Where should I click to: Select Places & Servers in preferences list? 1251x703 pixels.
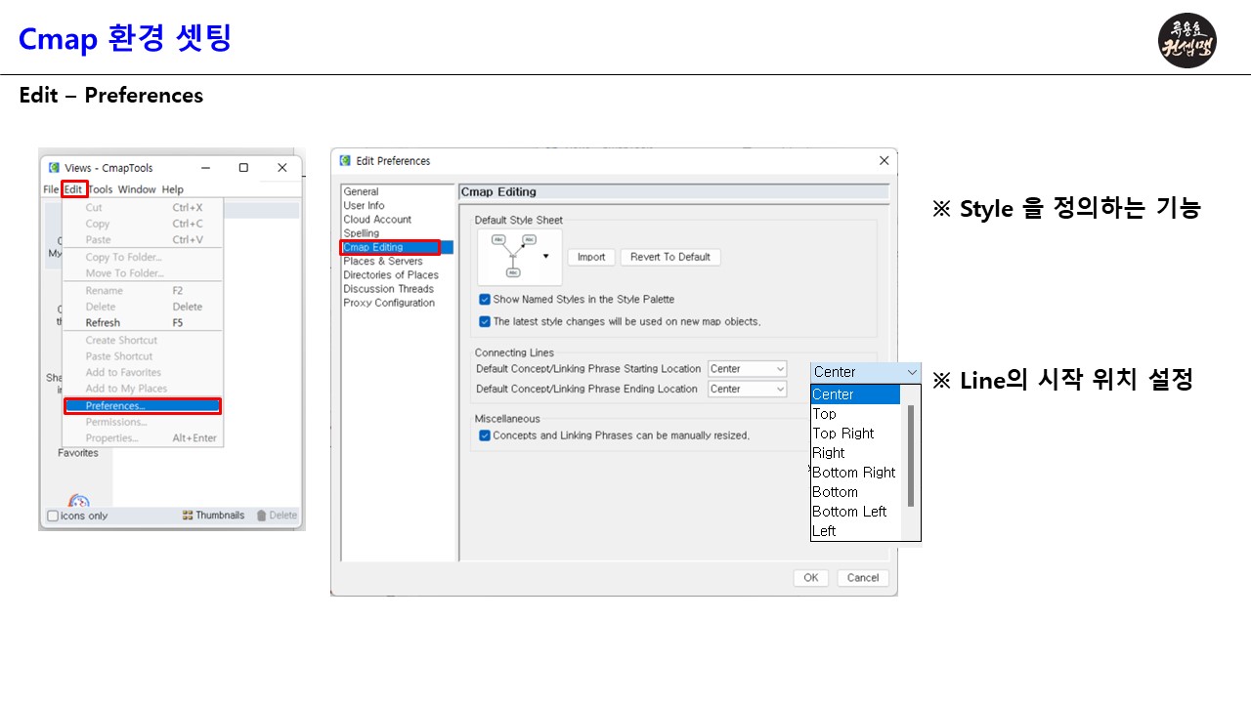point(383,262)
